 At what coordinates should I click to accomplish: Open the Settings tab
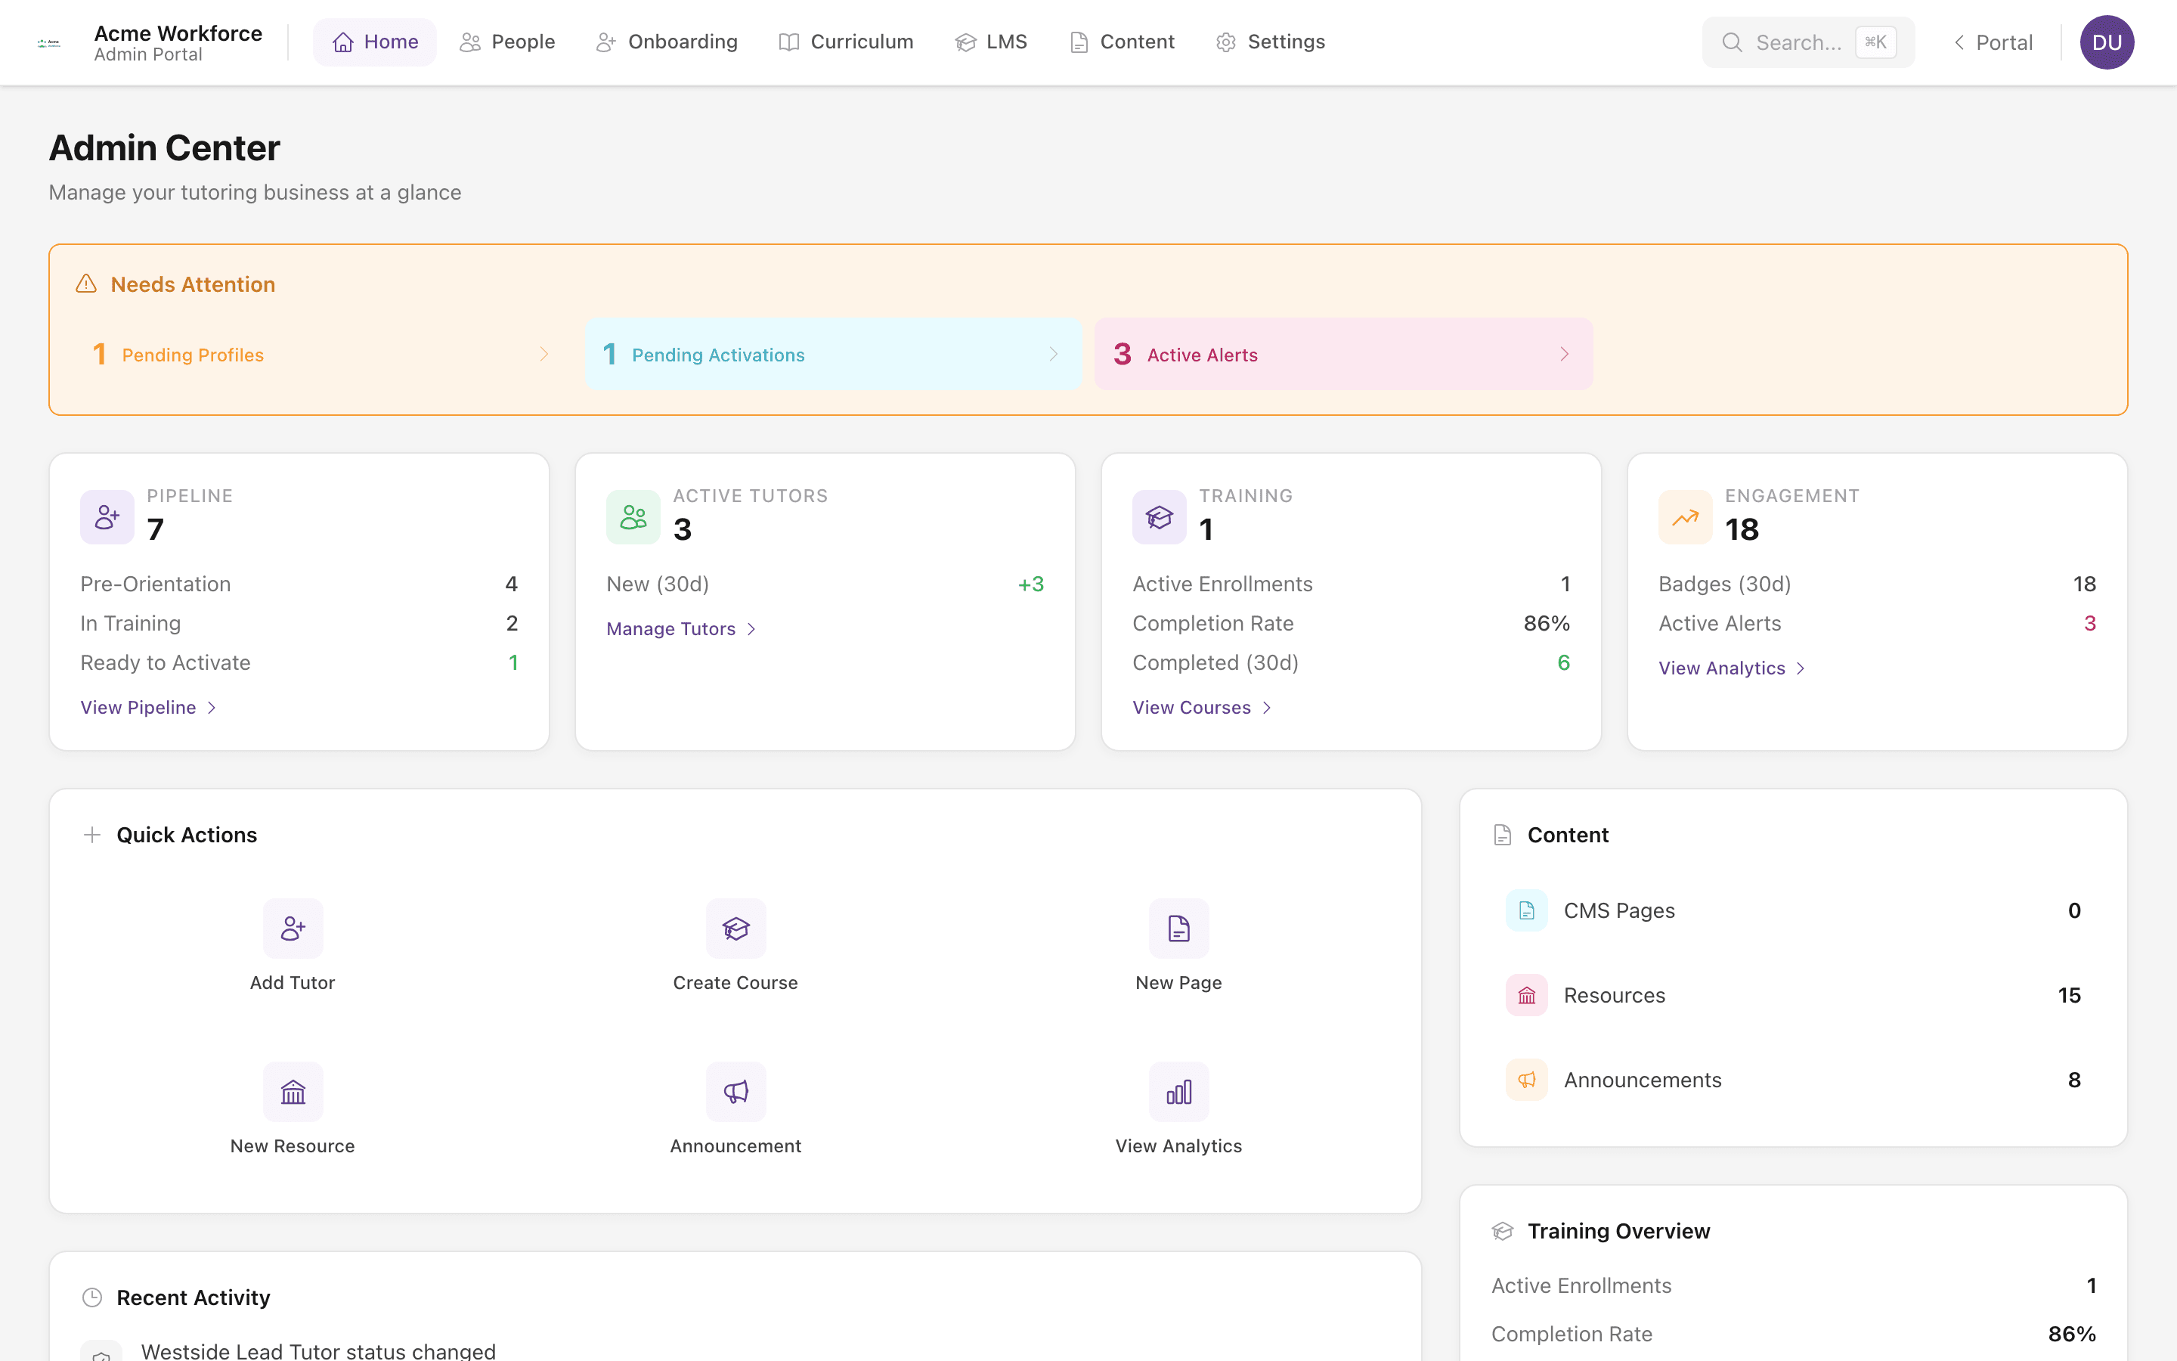click(x=1269, y=42)
